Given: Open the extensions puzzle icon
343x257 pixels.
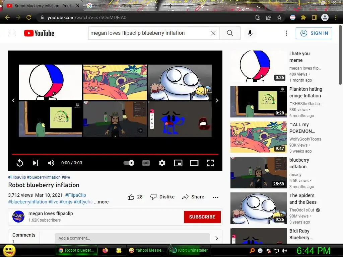Looking at the screenshot, I should (303, 17).
